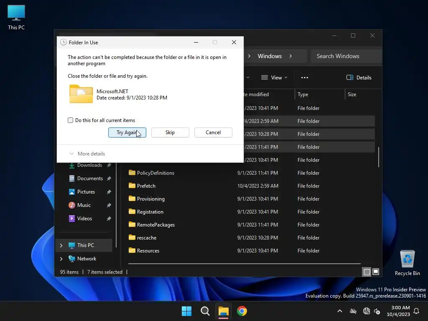428x321 pixels.
Task: Click the pin icon beside Music
Action: [109, 205]
